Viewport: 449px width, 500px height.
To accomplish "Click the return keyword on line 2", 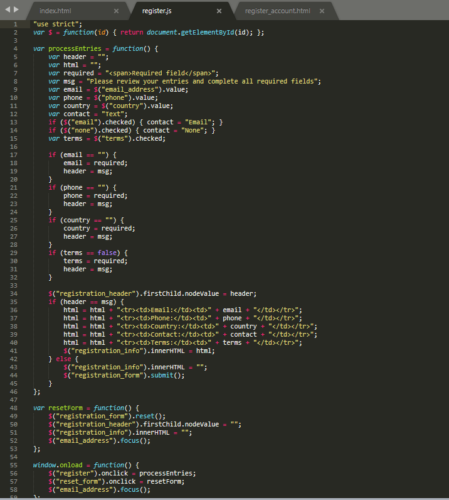I will click(132, 33).
